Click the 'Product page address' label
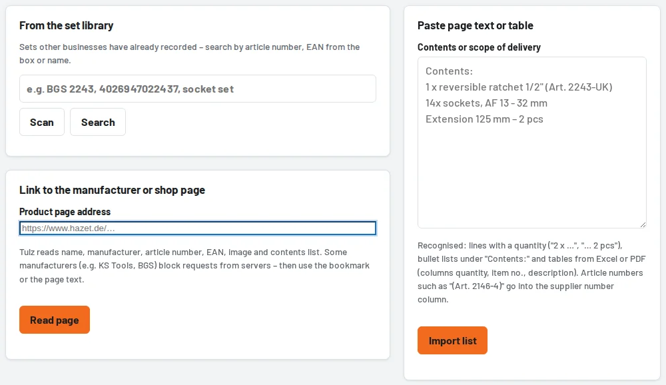The image size is (666, 385). (x=65, y=212)
